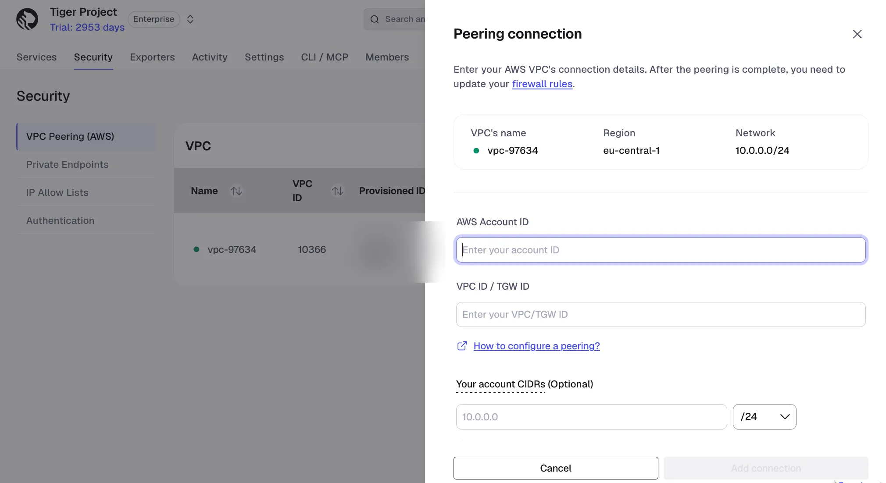Focus the account CIDR 10.0.0.0 field

click(591, 417)
